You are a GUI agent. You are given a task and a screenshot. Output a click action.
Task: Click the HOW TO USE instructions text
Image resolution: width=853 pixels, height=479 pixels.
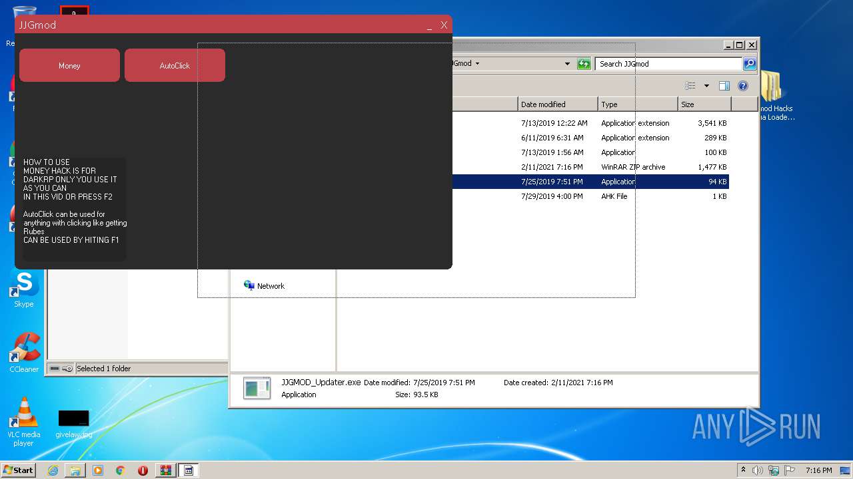[x=75, y=201]
